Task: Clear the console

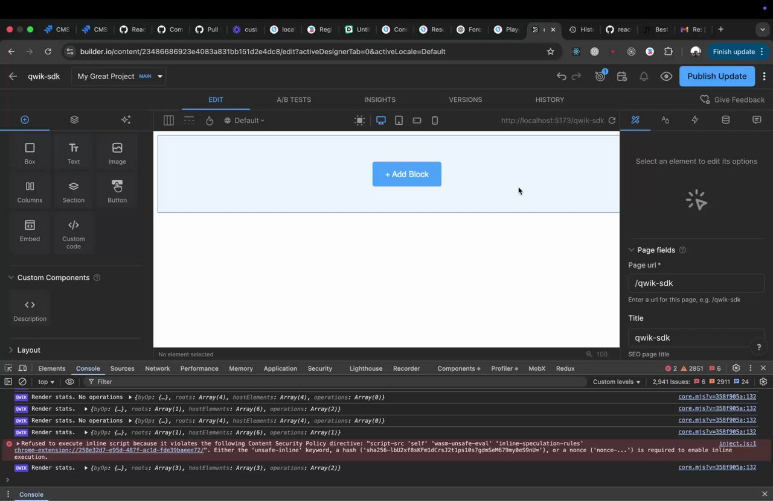Action: point(22,382)
